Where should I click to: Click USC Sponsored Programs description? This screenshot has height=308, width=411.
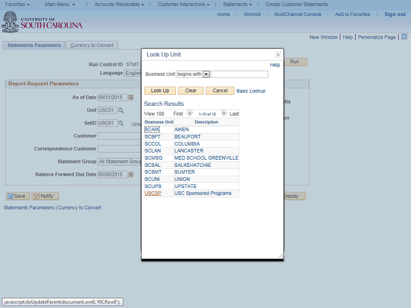click(203, 193)
